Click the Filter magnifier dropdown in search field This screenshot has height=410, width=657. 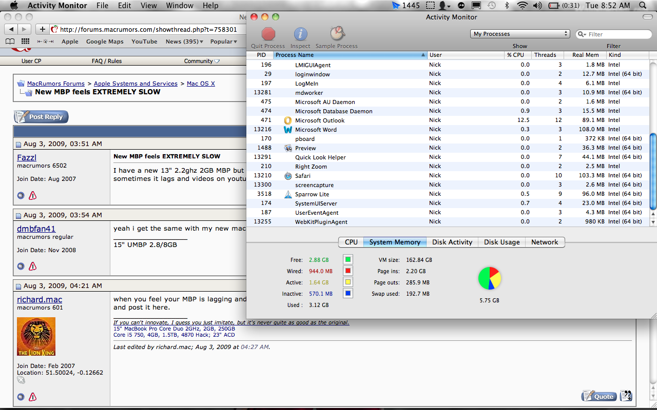[582, 34]
